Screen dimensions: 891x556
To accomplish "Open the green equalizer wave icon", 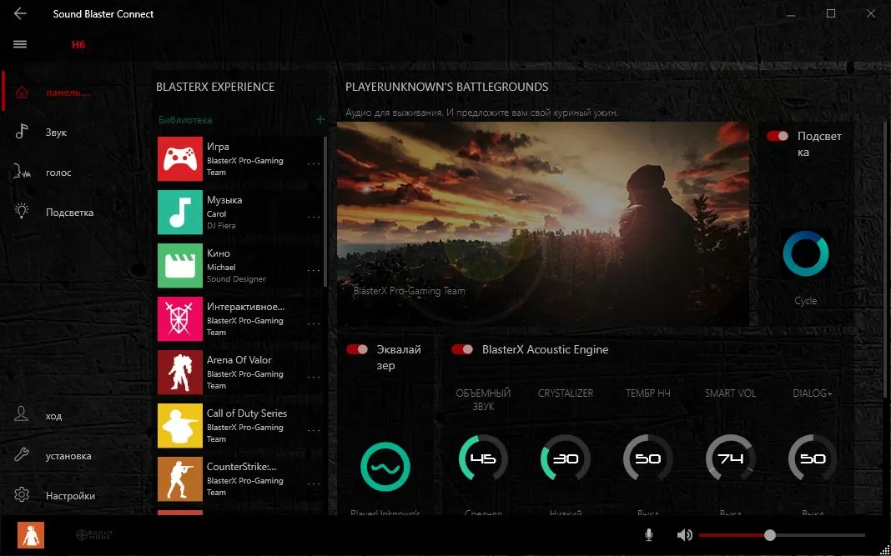I will click(385, 467).
